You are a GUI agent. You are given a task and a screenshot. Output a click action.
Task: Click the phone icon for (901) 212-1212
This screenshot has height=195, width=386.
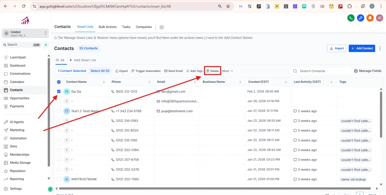(x=113, y=92)
